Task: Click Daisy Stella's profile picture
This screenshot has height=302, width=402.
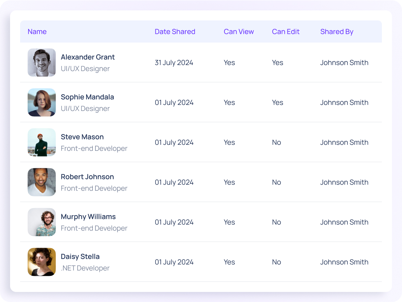Action: pyautogui.click(x=42, y=262)
